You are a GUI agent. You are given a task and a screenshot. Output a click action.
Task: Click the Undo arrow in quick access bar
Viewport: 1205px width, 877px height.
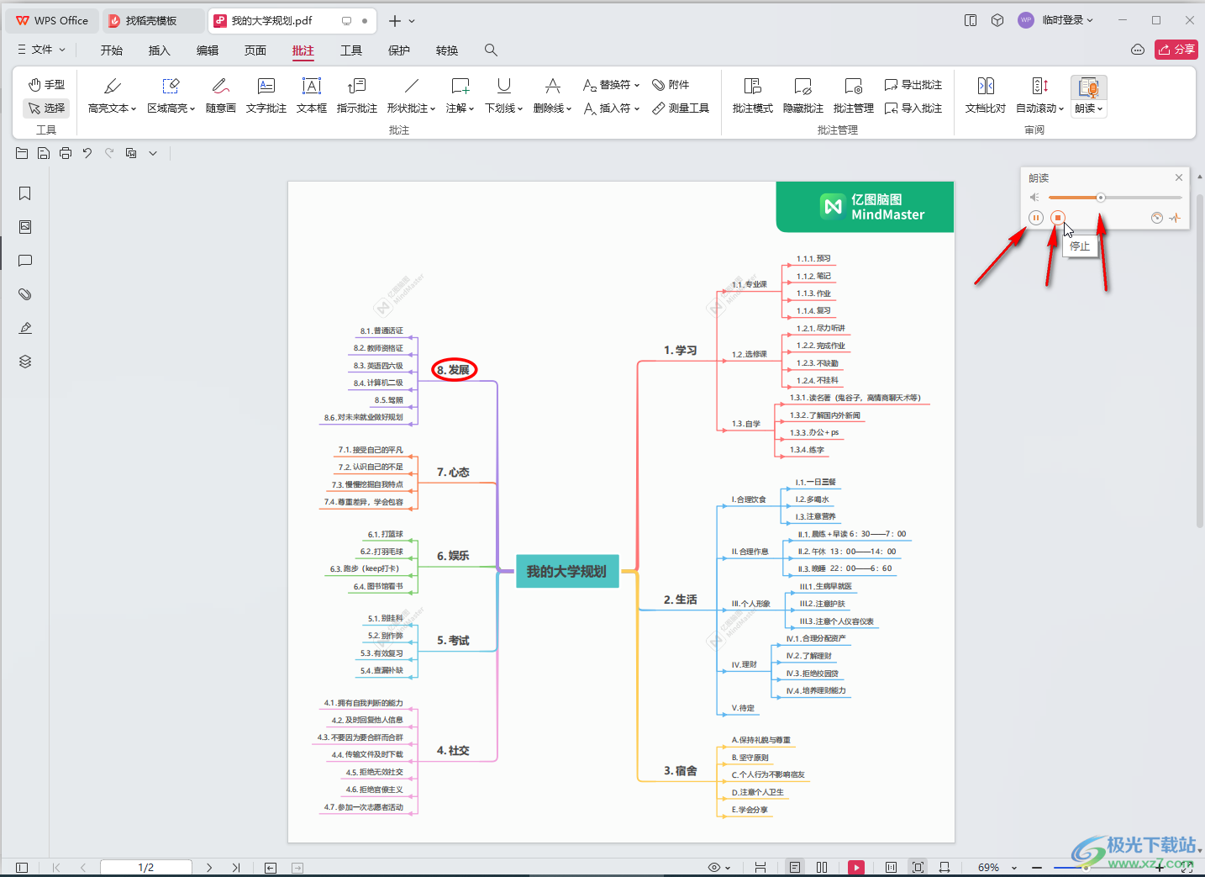(87, 153)
